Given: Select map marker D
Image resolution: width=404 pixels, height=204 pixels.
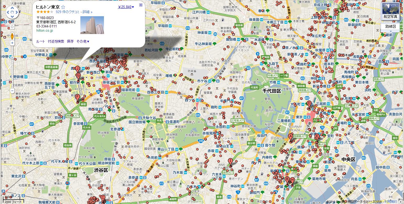Looking at the screenshot, I should pos(309,105).
